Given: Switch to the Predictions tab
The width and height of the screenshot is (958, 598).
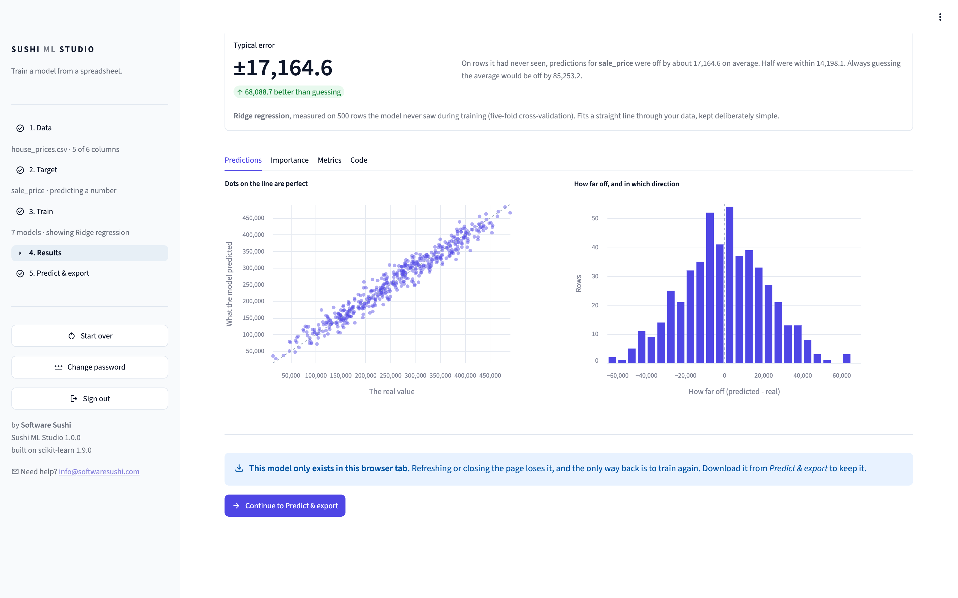Looking at the screenshot, I should click(x=243, y=160).
